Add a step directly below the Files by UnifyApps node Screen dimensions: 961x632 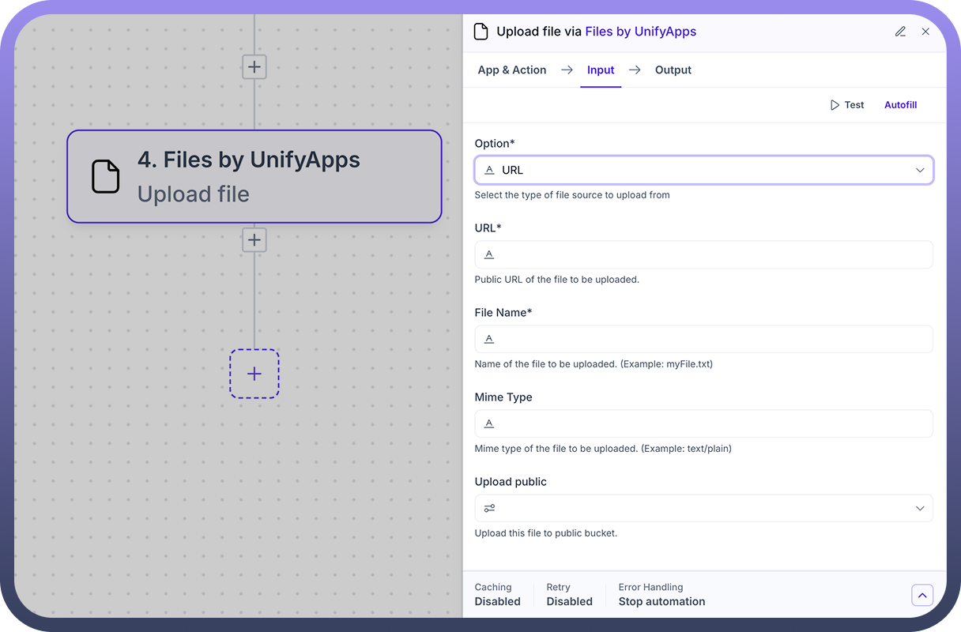[254, 239]
